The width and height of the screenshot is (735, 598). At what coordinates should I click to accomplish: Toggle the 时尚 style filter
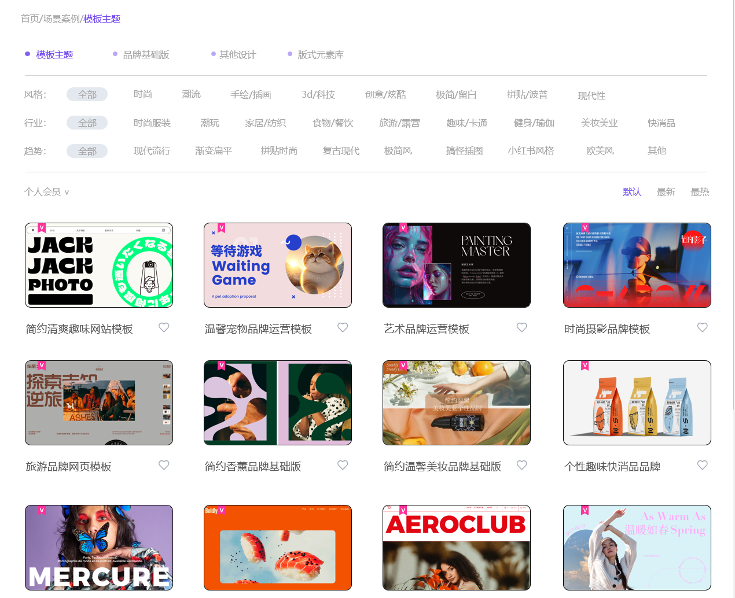142,94
